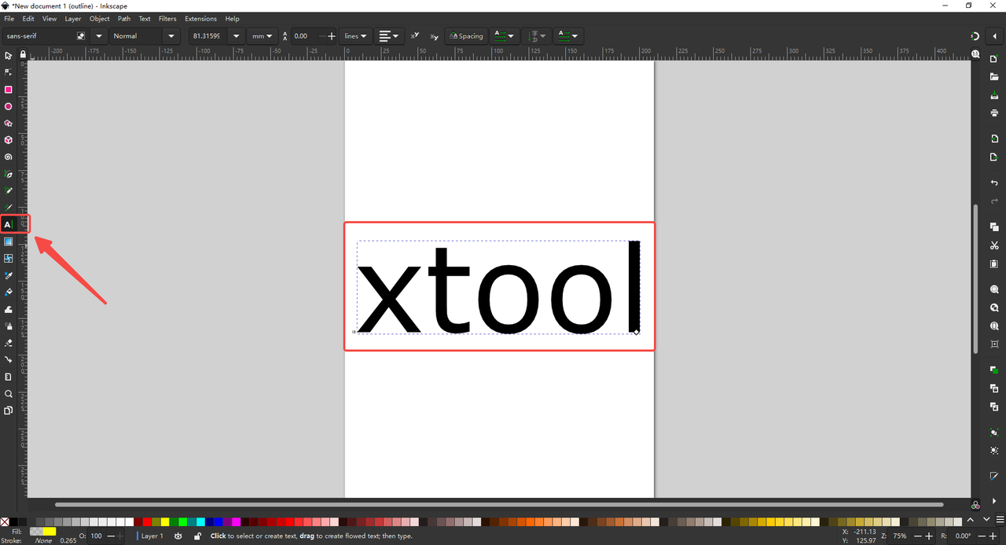Click the Selector arrow tool
The width and height of the screenshot is (1006, 545).
pos(9,56)
